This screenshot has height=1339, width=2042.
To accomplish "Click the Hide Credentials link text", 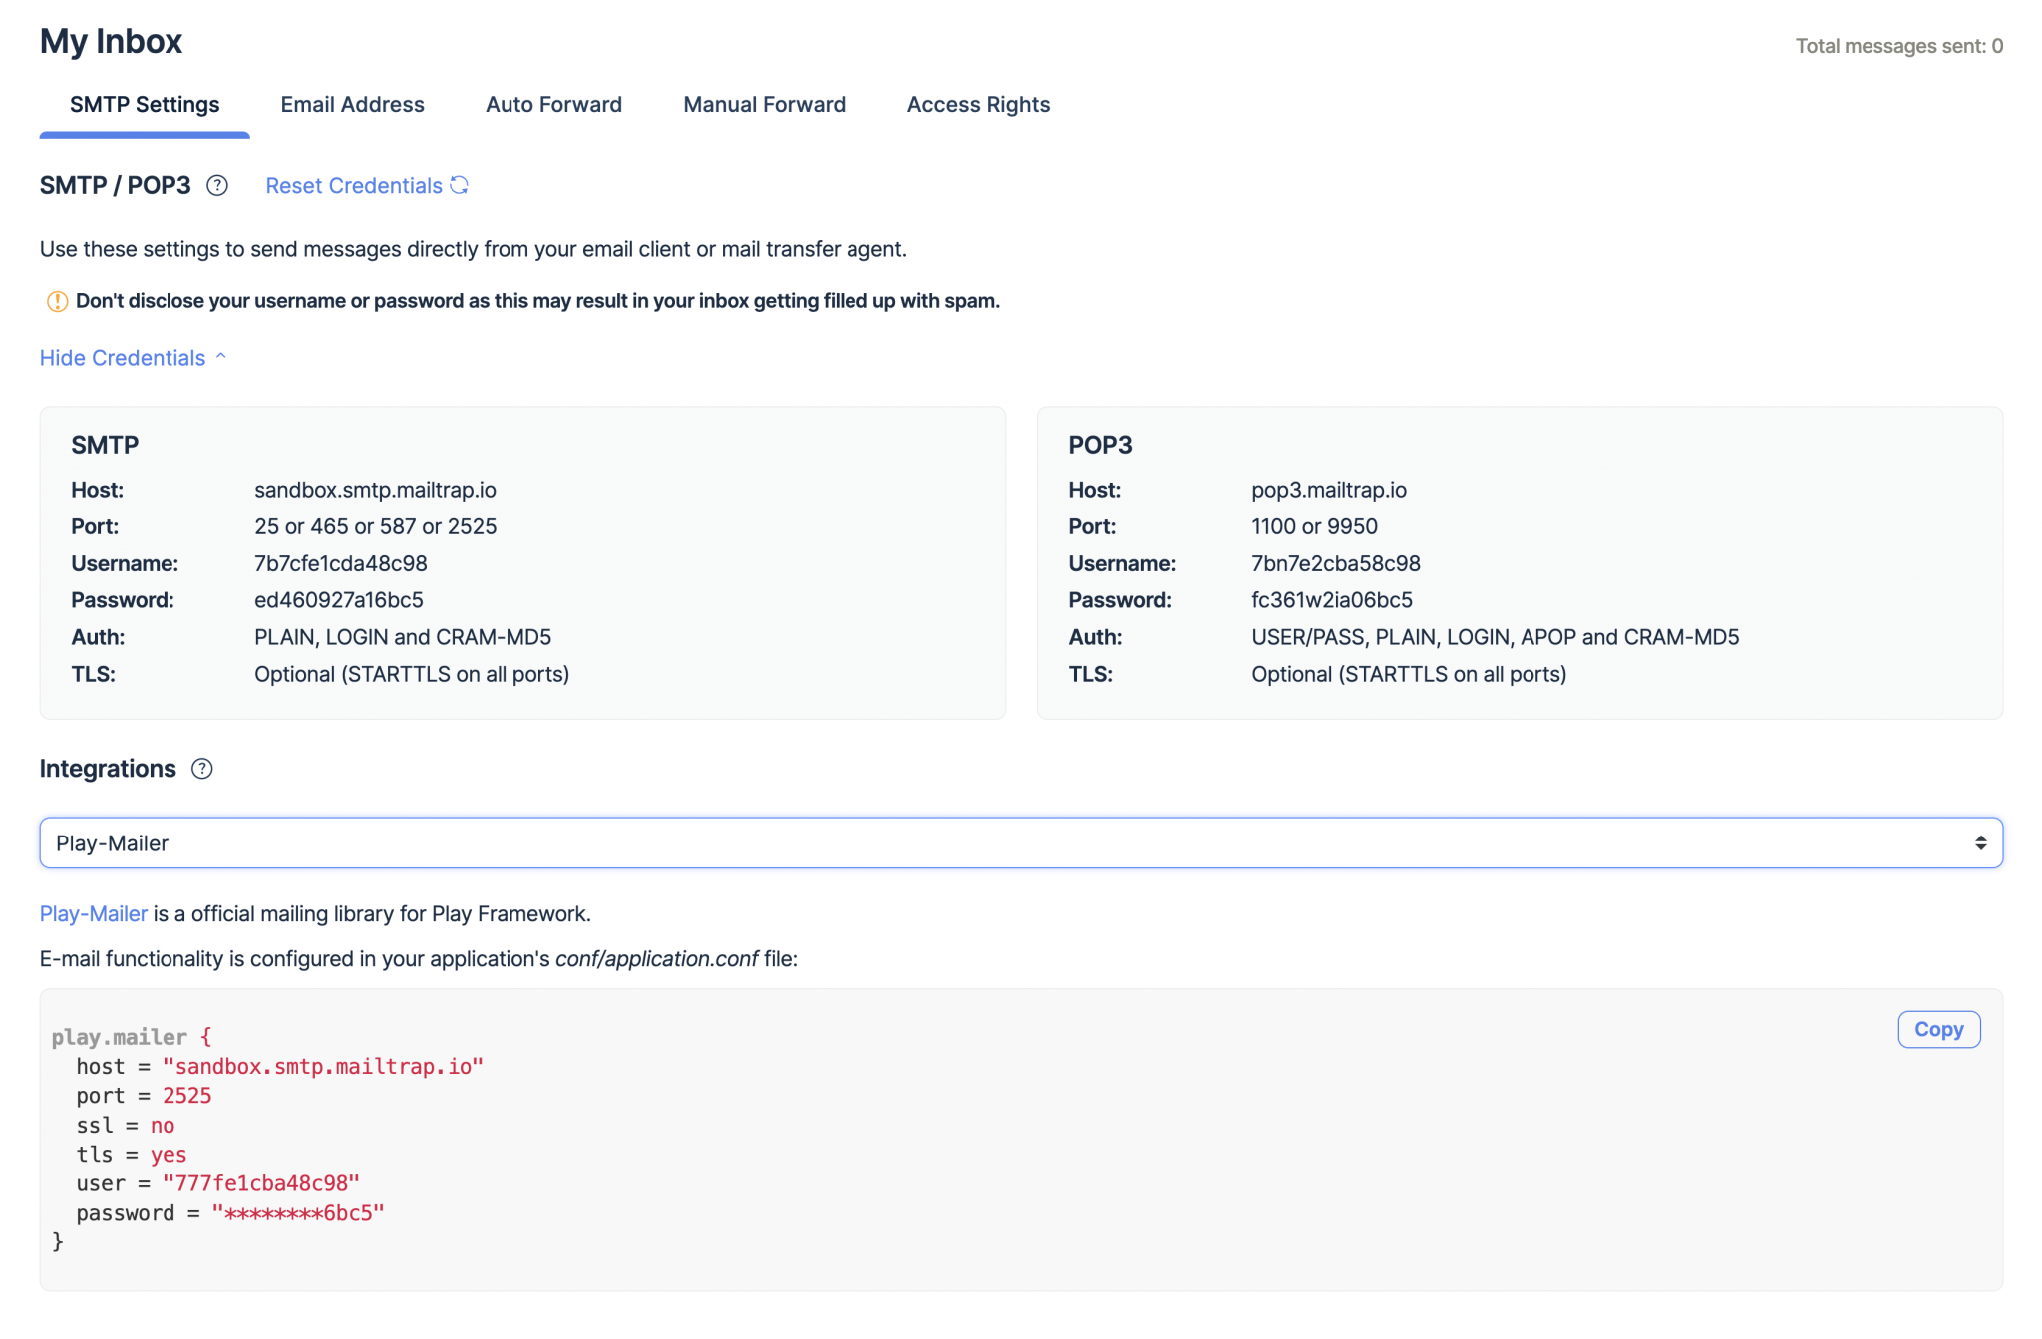I will coord(123,358).
